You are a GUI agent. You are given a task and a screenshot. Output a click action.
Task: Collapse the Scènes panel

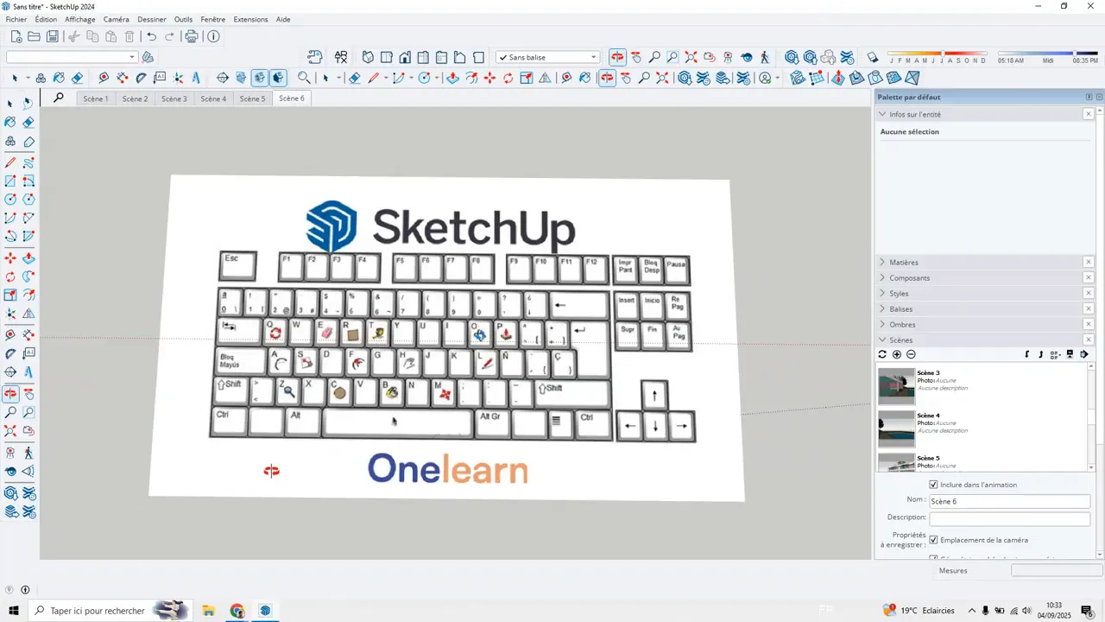coord(881,340)
